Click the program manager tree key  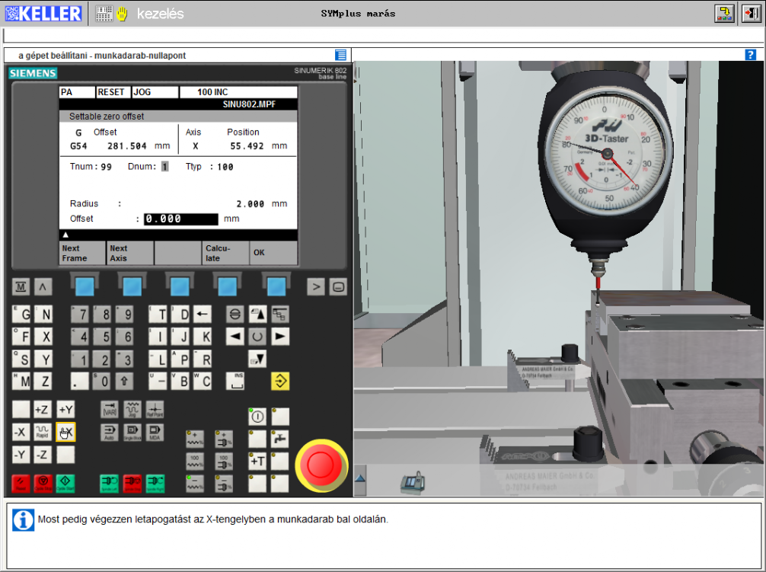[x=280, y=314]
